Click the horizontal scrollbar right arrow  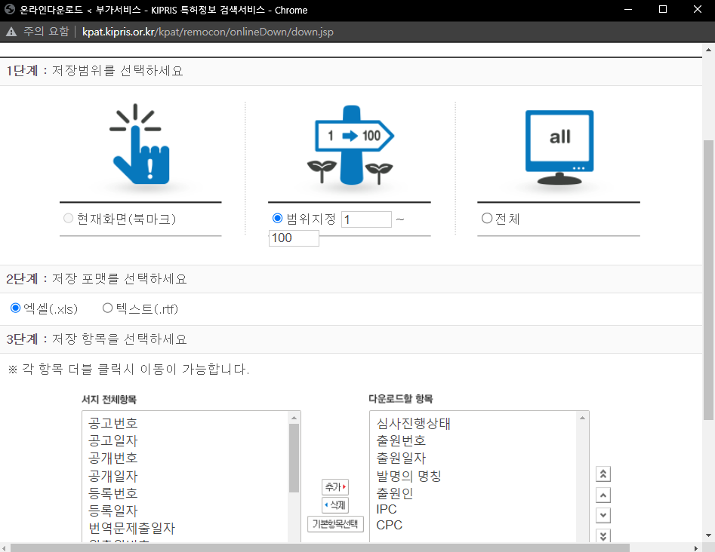click(x=696, y=548)
